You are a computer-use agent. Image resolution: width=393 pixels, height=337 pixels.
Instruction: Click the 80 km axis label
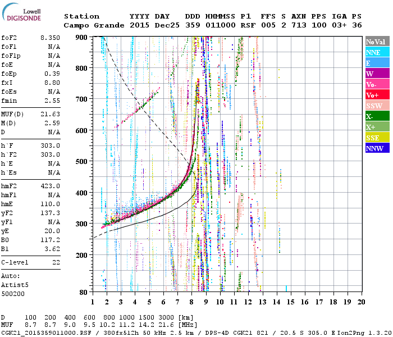pyautogui.click(x=84, y=292)
